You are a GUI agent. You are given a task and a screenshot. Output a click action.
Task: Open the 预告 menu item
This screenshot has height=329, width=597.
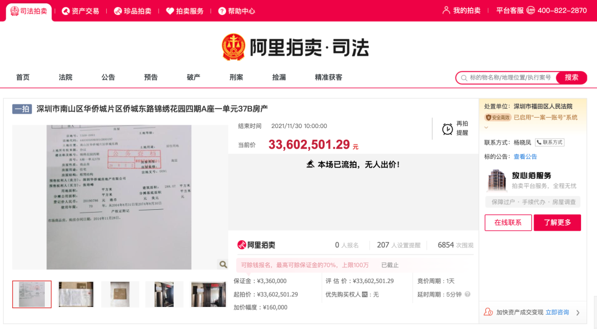pos(151,77)
